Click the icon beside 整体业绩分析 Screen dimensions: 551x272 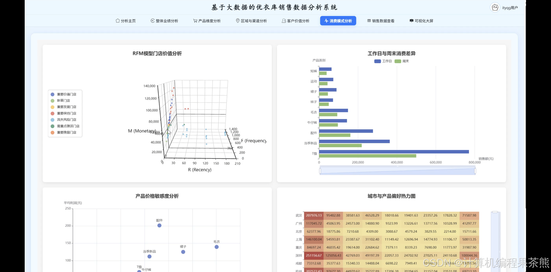pos(153,21)
